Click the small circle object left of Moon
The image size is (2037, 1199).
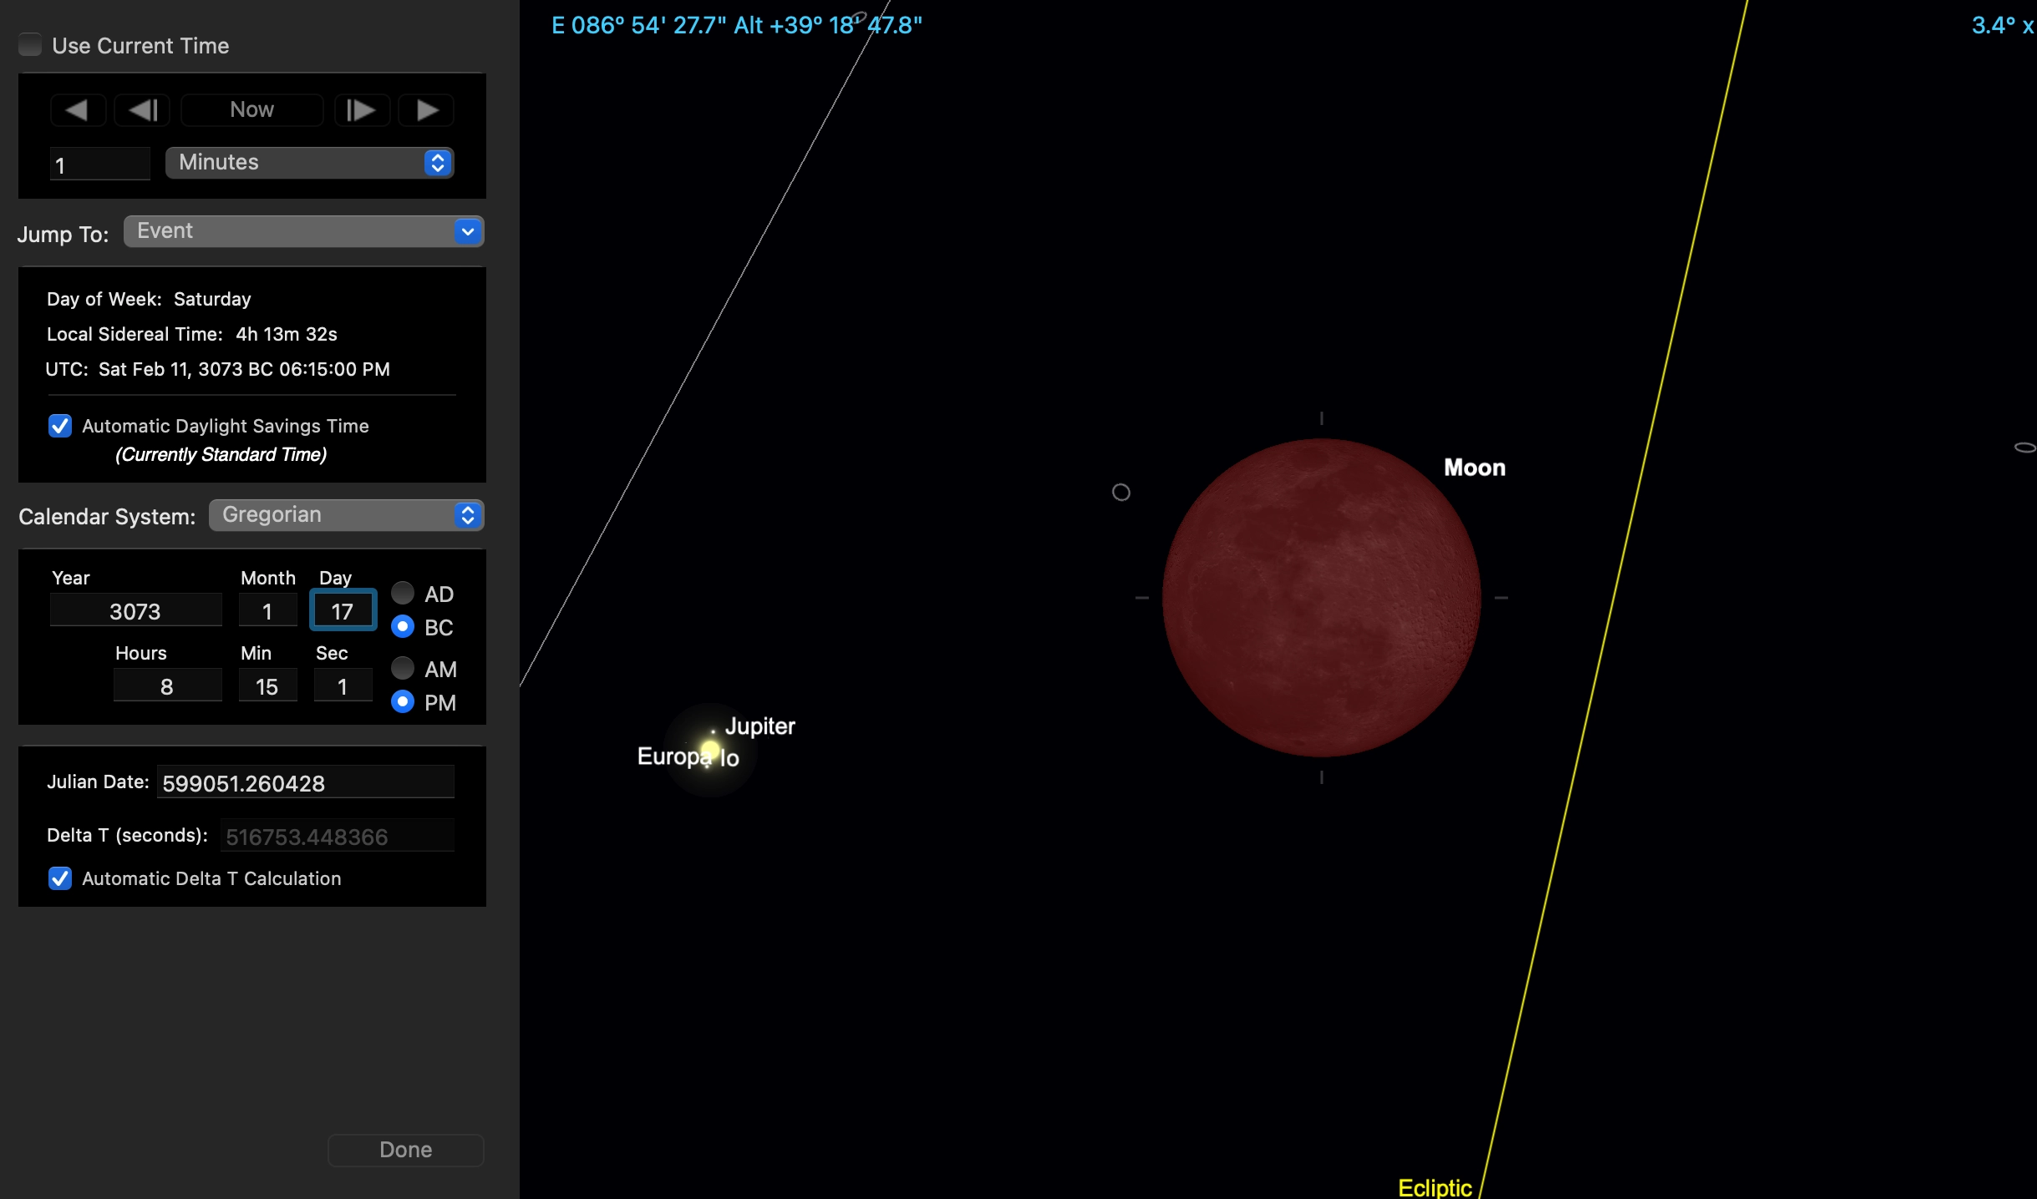pos(1121,493)
